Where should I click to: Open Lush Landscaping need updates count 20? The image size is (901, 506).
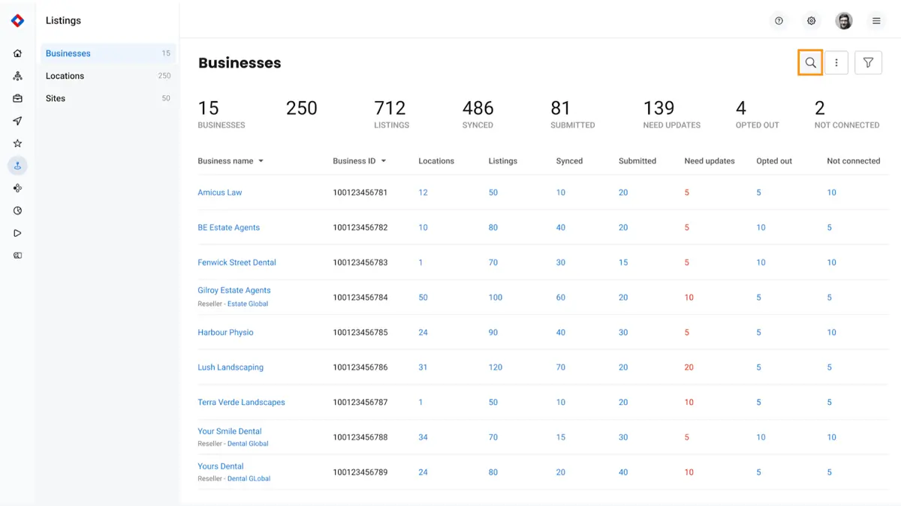689,367
